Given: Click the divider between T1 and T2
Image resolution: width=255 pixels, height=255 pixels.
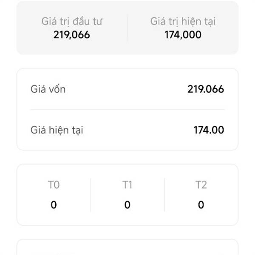Looking at the screenshot, I should [x=164, y=195].
